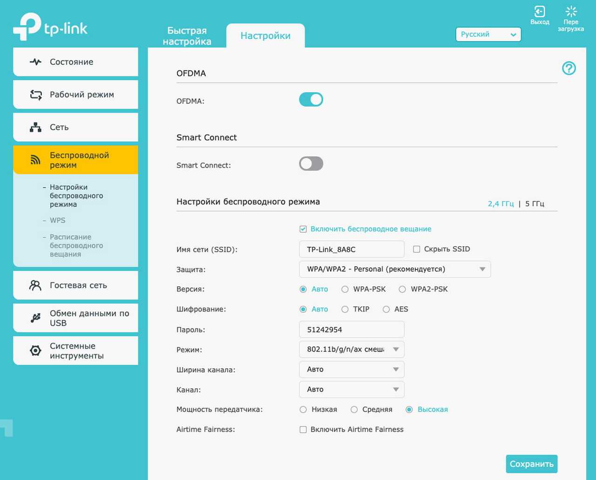Turn off the OFDMA toggle
Viewport: 596px width, 480px height.
(x=311, y=100)
